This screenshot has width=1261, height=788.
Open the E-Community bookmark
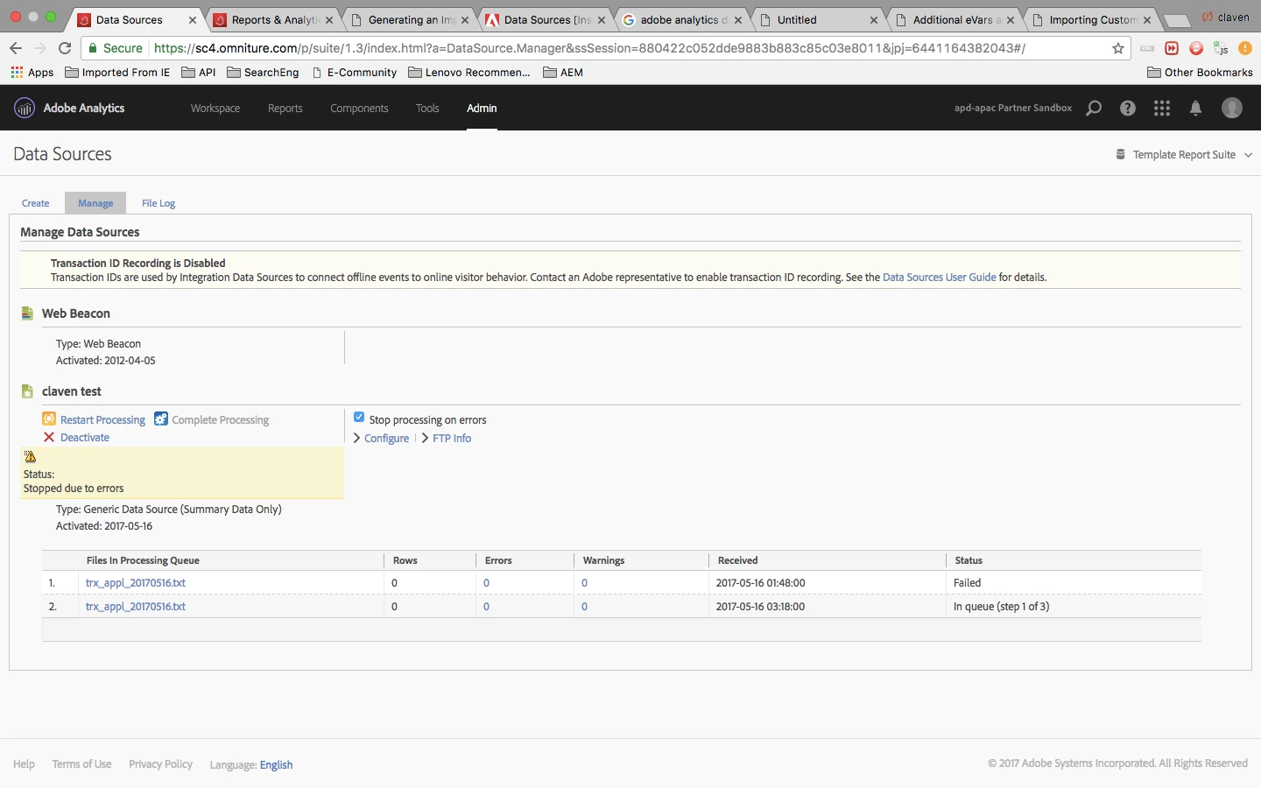355,73
